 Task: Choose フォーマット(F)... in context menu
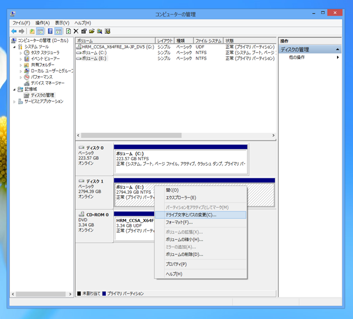(x=201, y=222)
